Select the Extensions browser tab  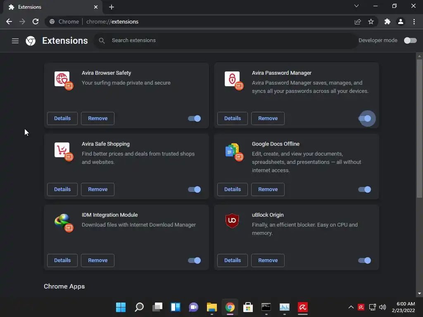pyautogui.click(x=53, y=7)
